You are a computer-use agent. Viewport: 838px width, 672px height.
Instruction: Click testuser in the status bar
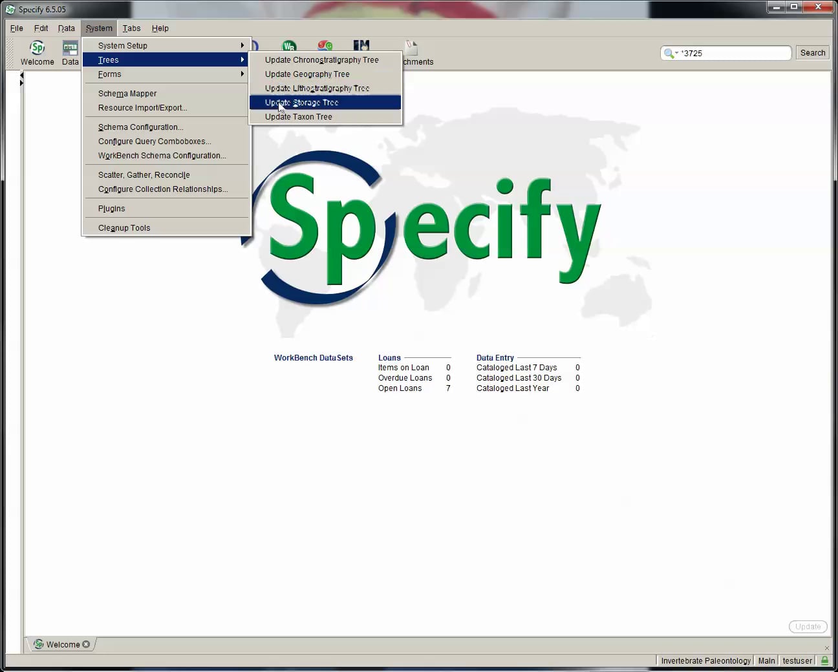pos(797,660)
